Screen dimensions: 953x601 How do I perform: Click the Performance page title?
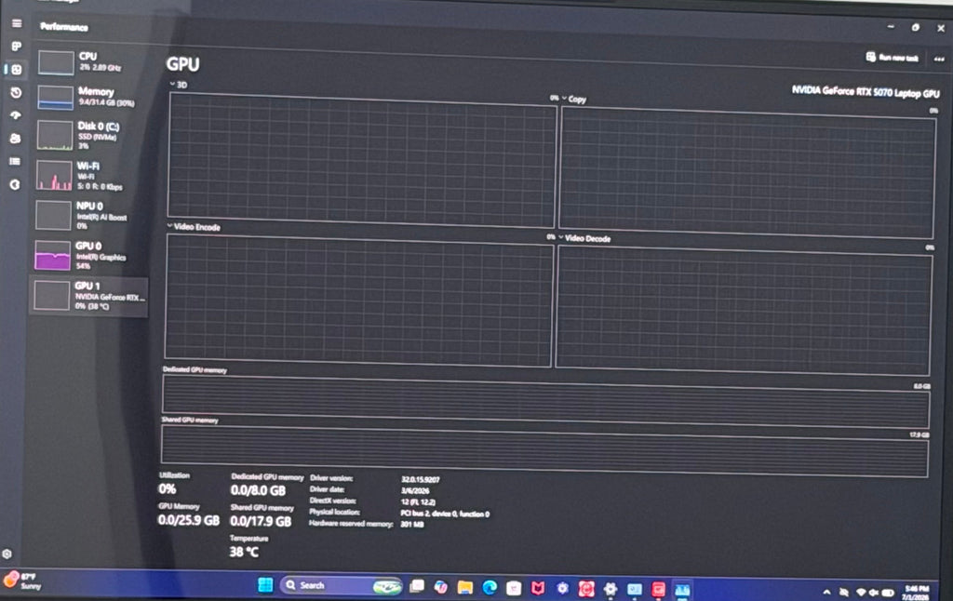tap(64, 27)
